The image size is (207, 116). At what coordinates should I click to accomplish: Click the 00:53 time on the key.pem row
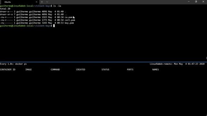coord(60,23)
